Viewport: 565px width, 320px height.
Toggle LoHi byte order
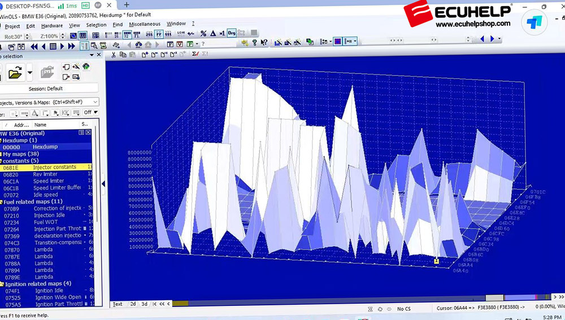click(181, 34)
